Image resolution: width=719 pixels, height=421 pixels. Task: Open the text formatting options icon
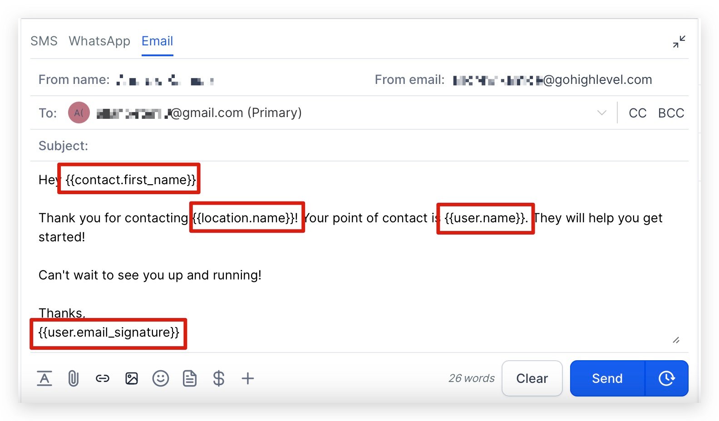[x=44, y=378]
